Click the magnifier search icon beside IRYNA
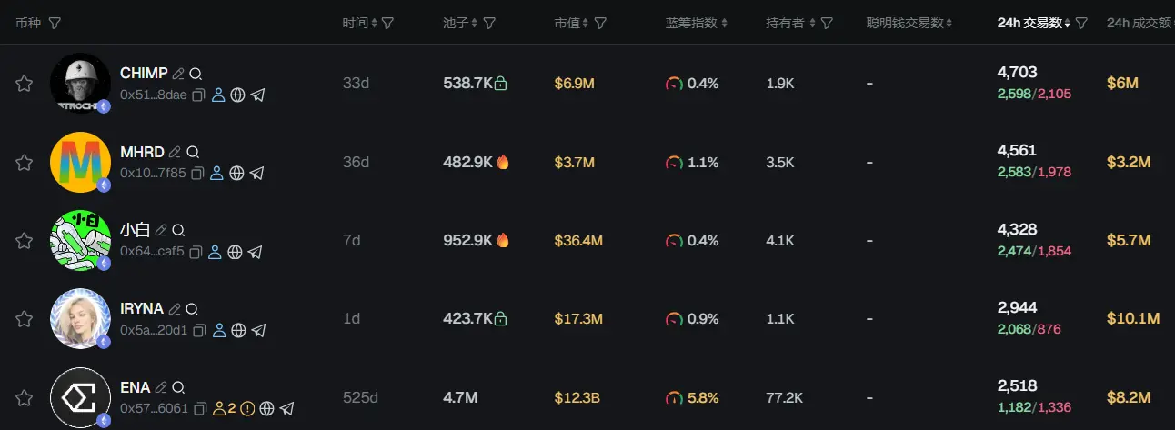The width and height of the screenshot is (1175, 430). click(193, 309)
